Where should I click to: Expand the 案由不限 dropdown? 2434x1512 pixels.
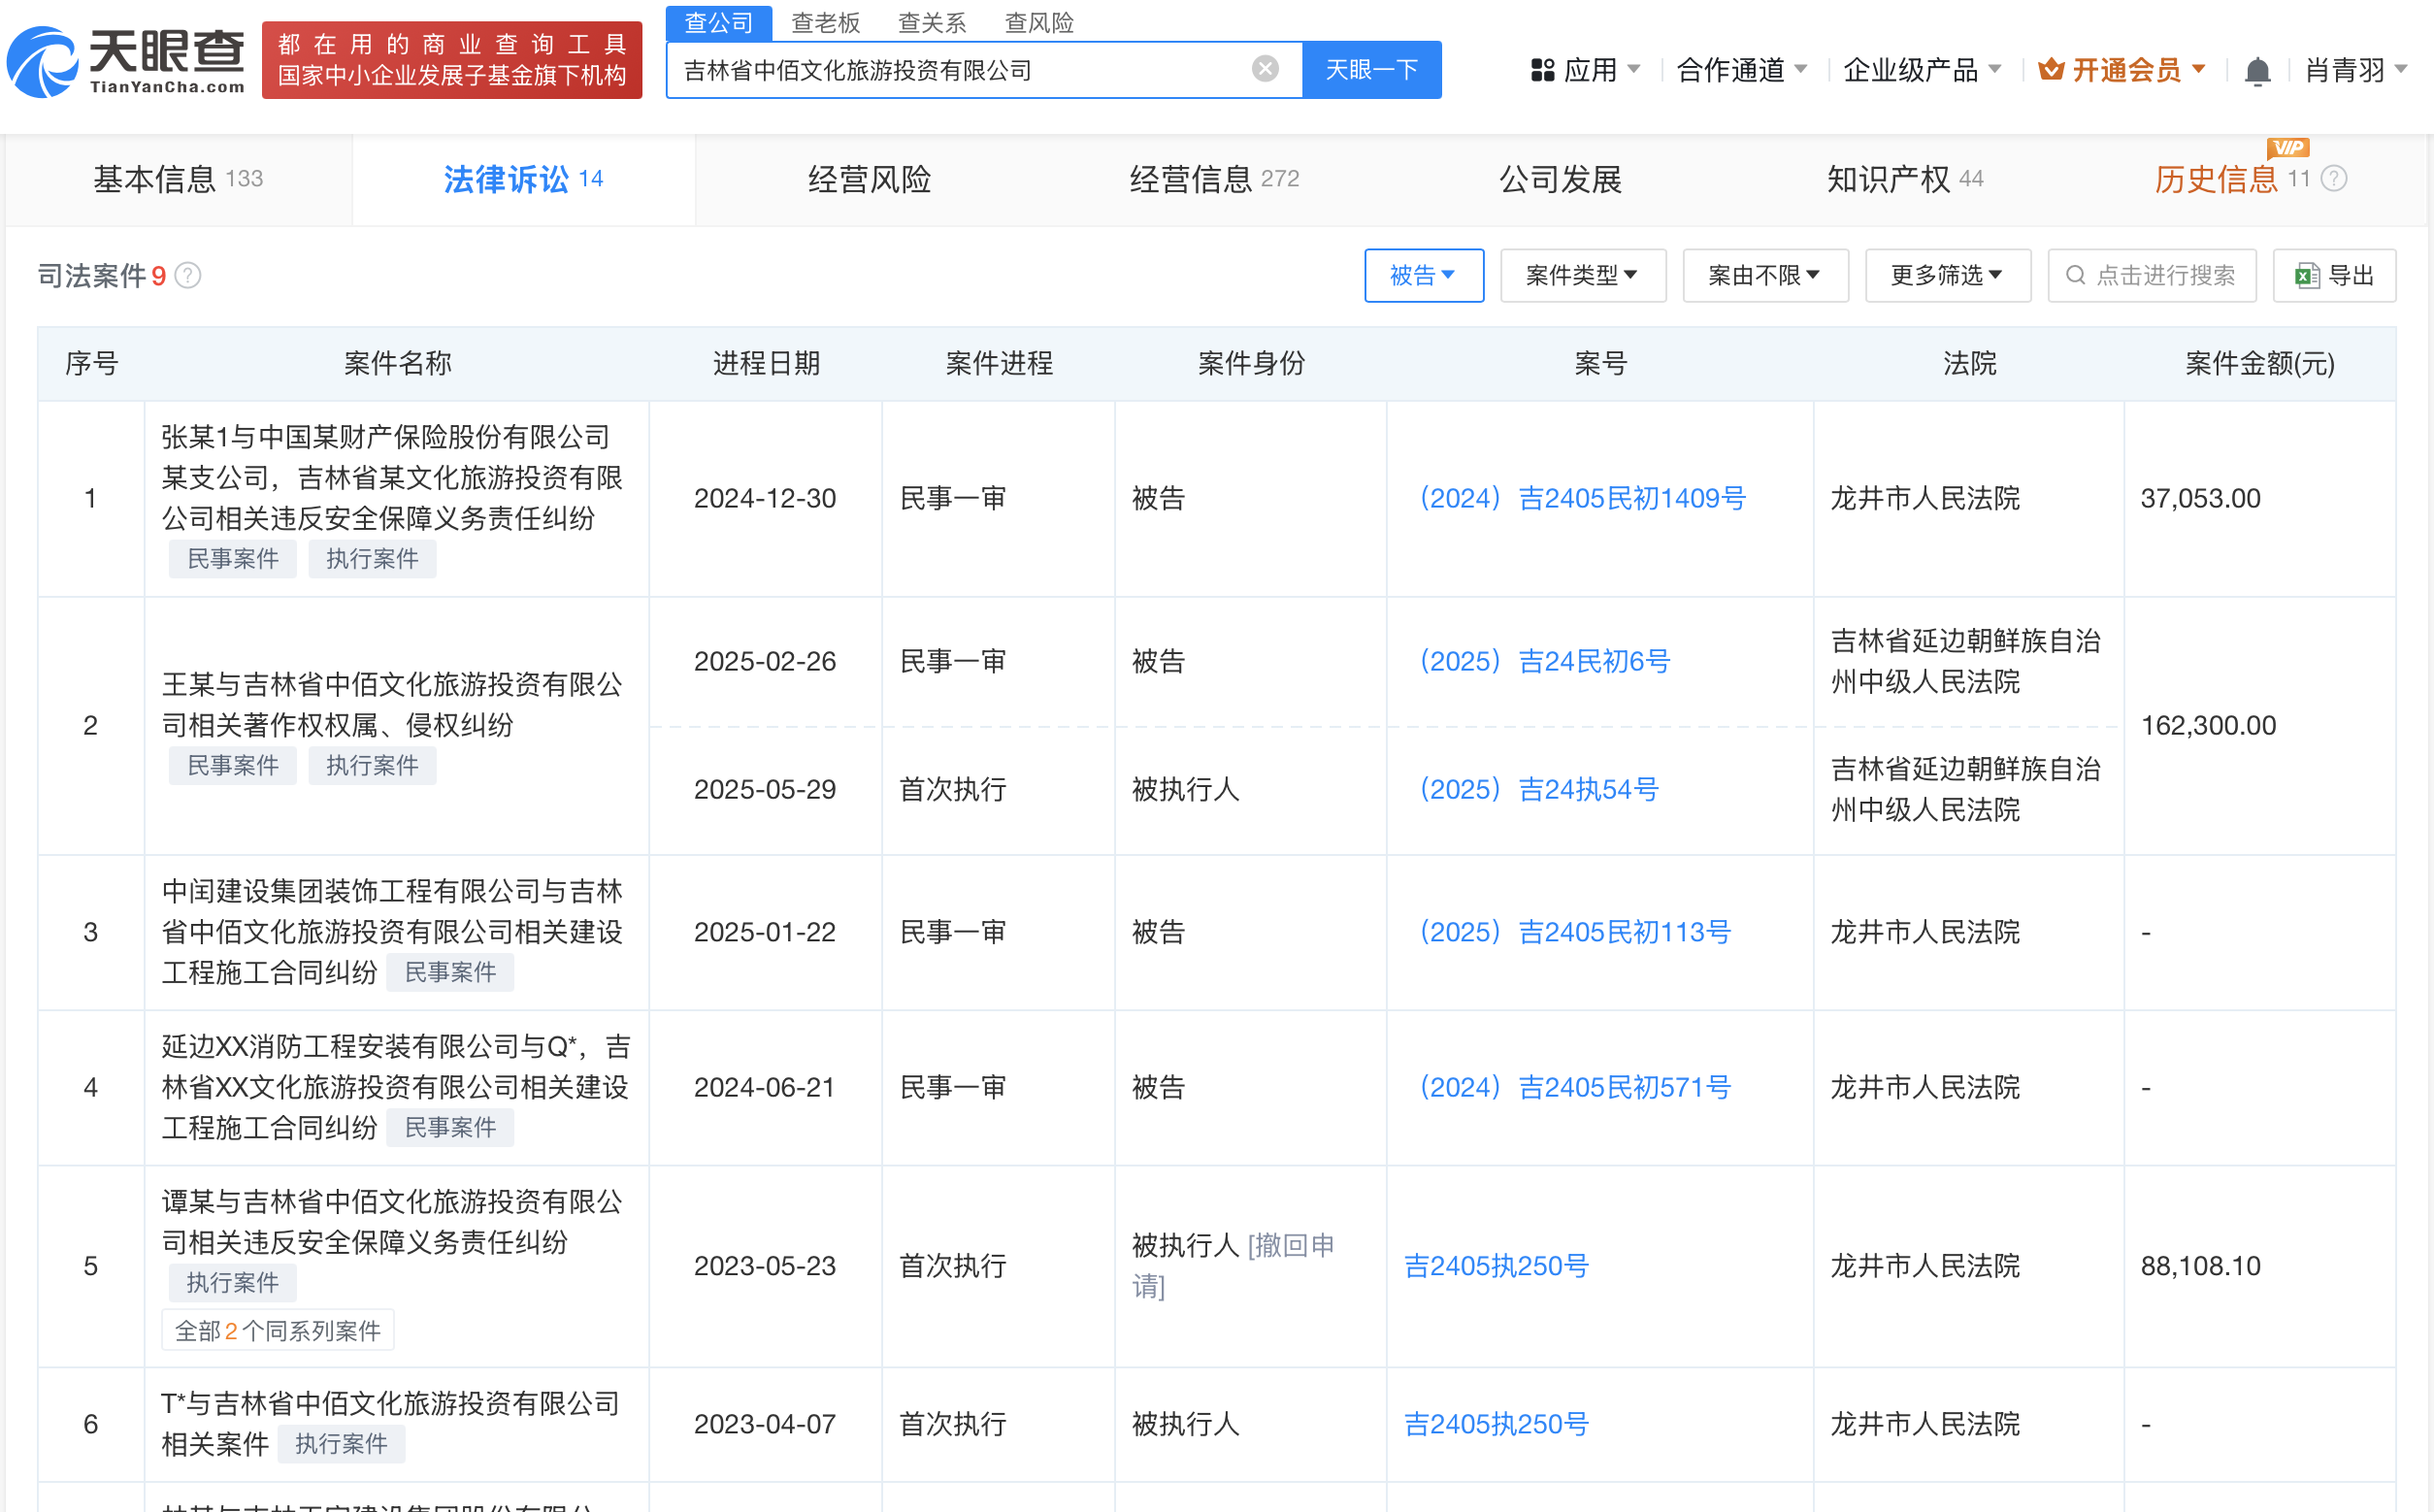click(x=1764, y=276)
